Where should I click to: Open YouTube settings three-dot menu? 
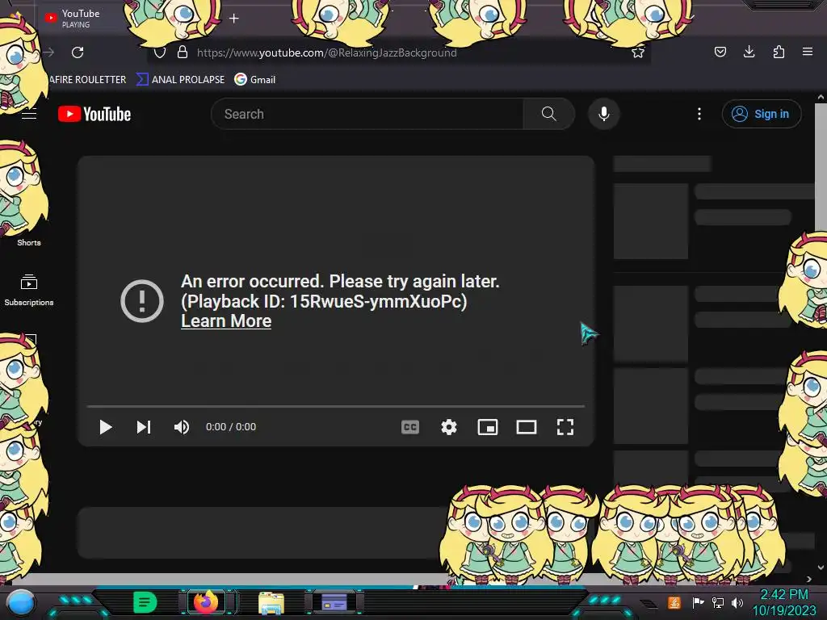(699, 114)
